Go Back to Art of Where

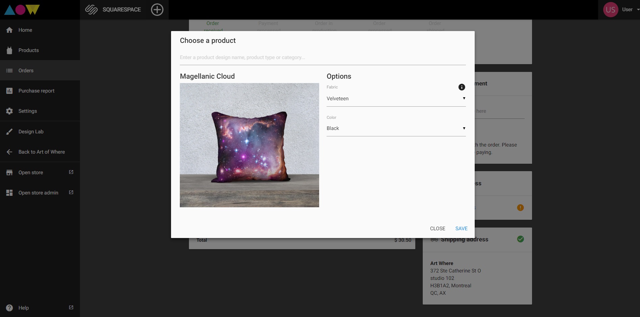pos(40,152)
